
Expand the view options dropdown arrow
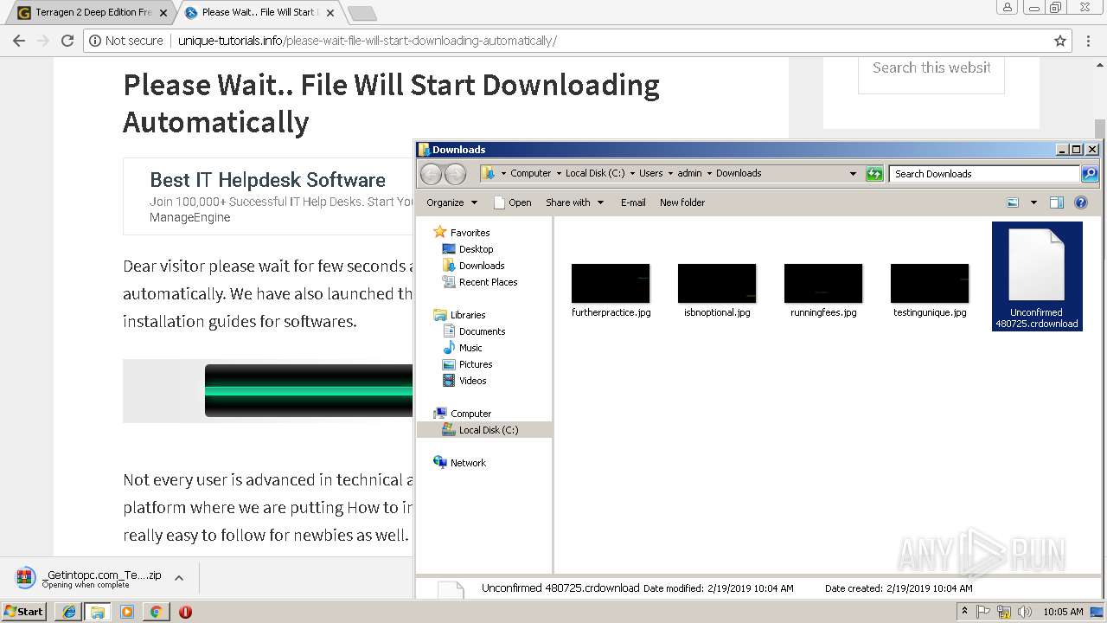(1033, 202)
